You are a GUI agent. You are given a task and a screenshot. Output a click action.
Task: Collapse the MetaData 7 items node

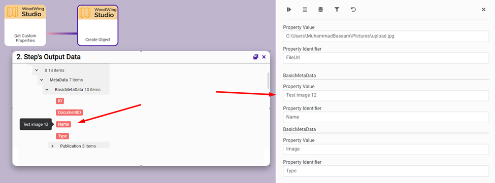[42, 80]
